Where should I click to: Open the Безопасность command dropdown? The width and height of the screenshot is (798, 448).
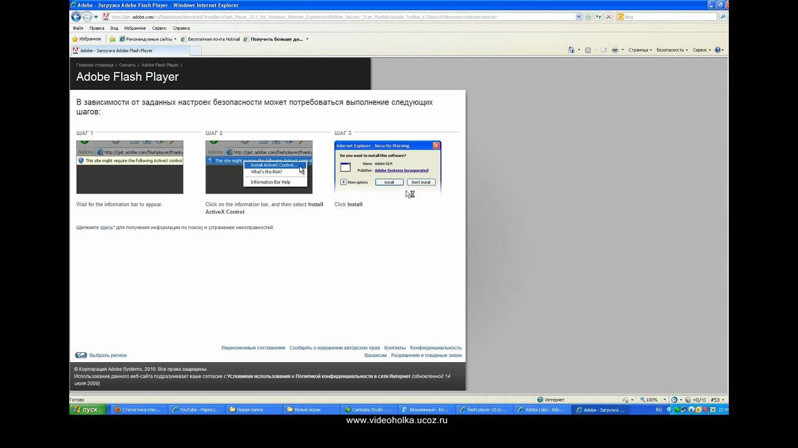tap(673, 50)
